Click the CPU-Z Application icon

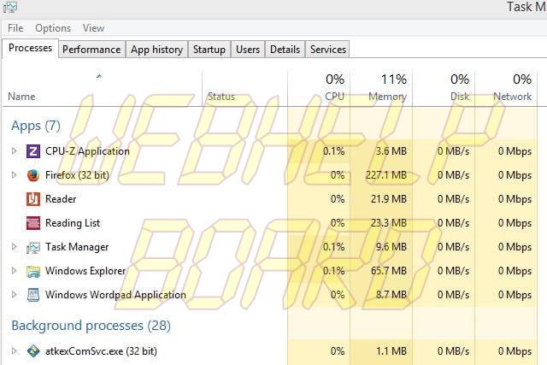(33, 151)
